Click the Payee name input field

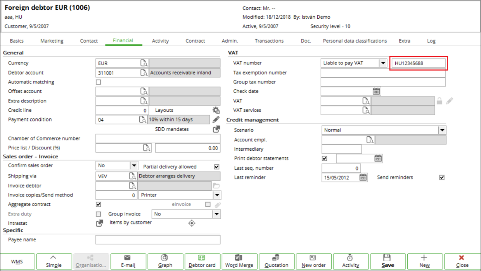click(158, 240)
